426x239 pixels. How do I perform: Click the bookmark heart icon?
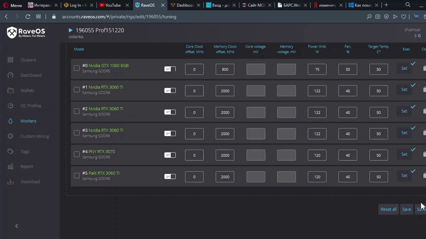pos(404,17)
